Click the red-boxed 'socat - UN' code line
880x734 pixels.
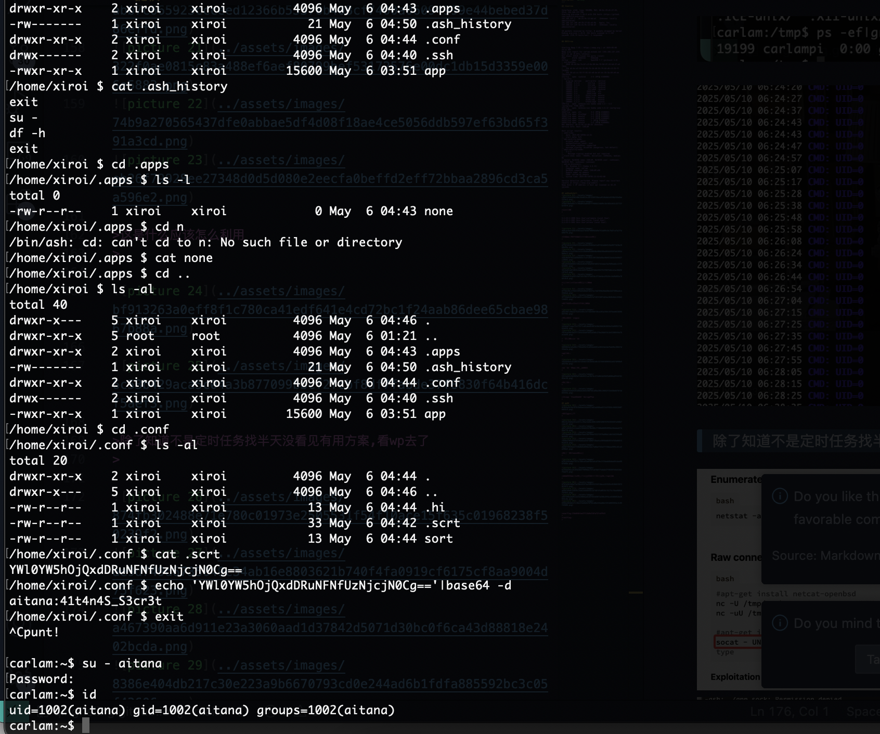pos(739,642)
